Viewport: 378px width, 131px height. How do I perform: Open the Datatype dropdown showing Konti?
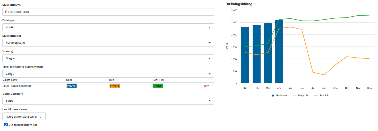point(108,27)
